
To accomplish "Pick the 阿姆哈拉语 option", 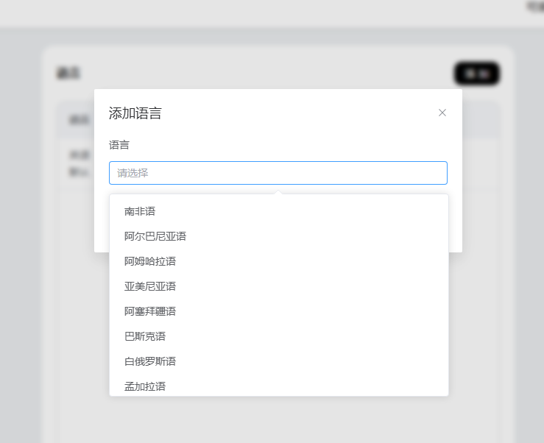I will (150, 261).
